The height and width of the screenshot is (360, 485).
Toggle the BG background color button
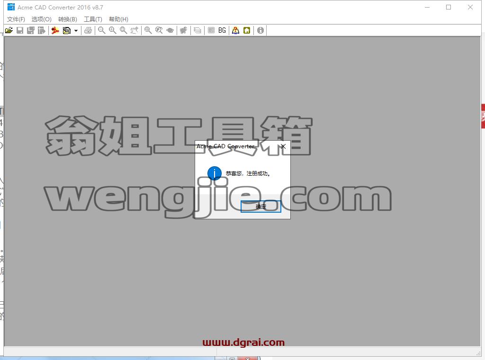[x=222, y=30]
